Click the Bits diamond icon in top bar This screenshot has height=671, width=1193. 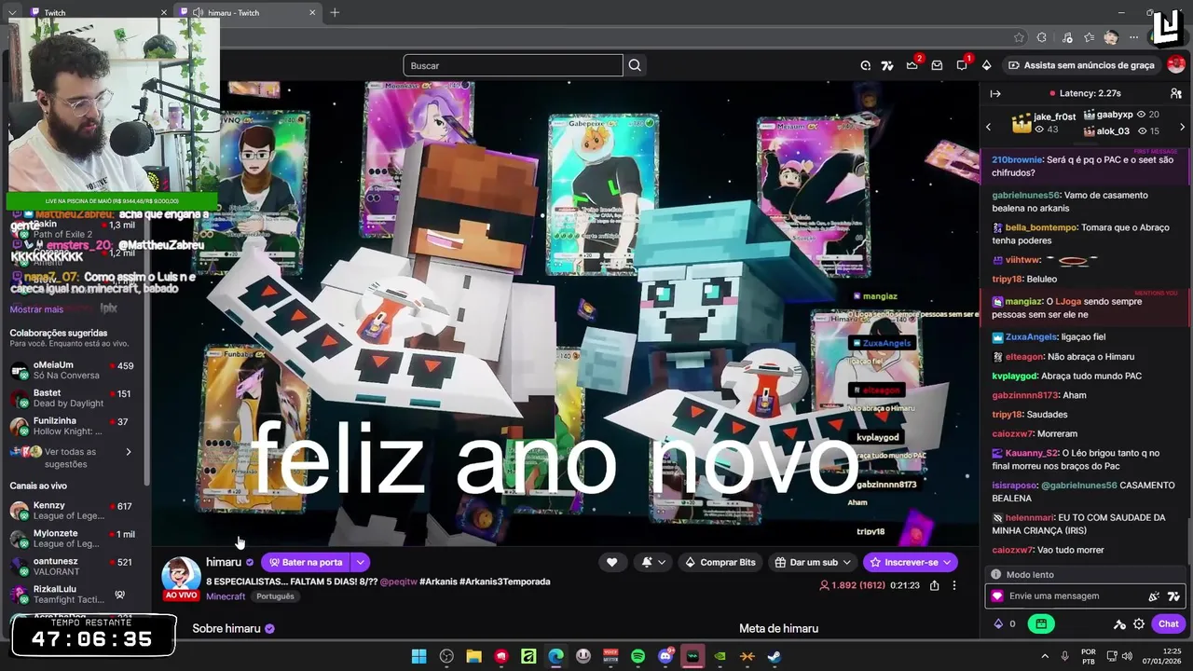tap(986, 65)
